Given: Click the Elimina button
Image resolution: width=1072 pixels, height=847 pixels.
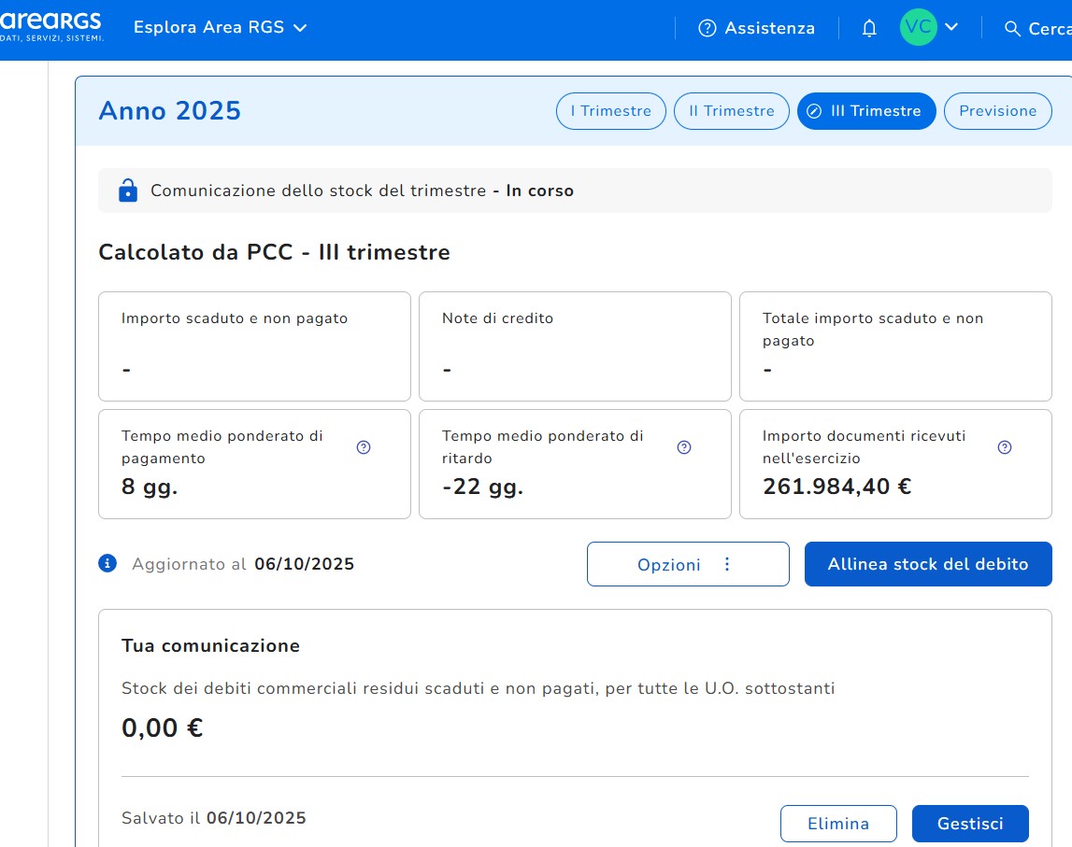Looking at the screenshot, I should tap(838, 824).
